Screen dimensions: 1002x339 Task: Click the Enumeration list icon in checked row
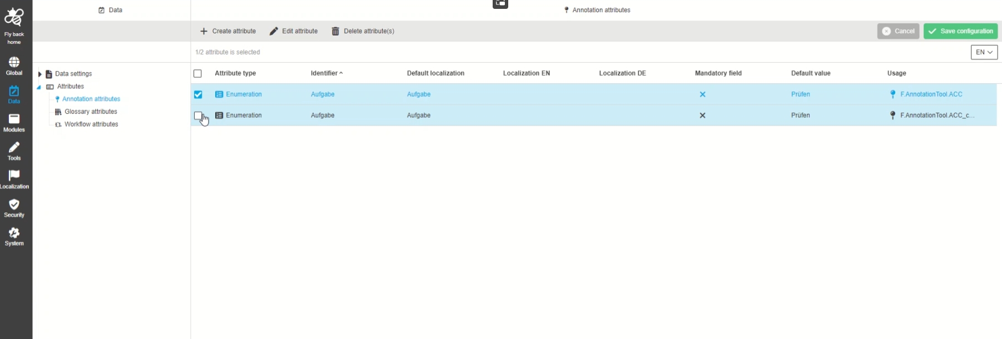[219, 94]
